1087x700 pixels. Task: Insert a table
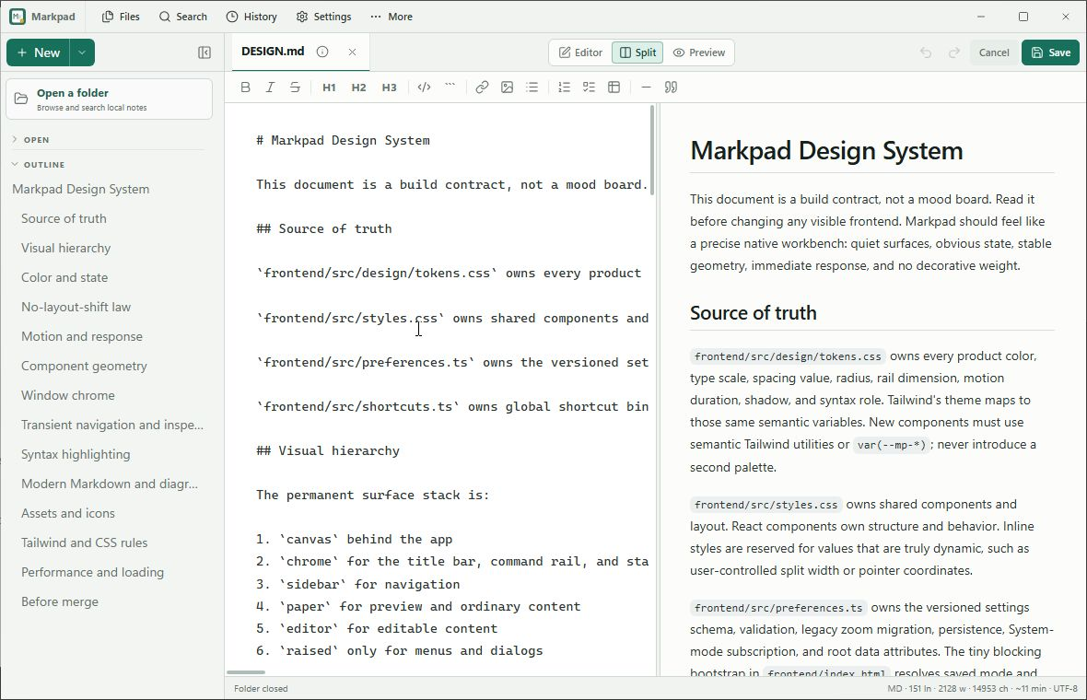click(614, 87)
